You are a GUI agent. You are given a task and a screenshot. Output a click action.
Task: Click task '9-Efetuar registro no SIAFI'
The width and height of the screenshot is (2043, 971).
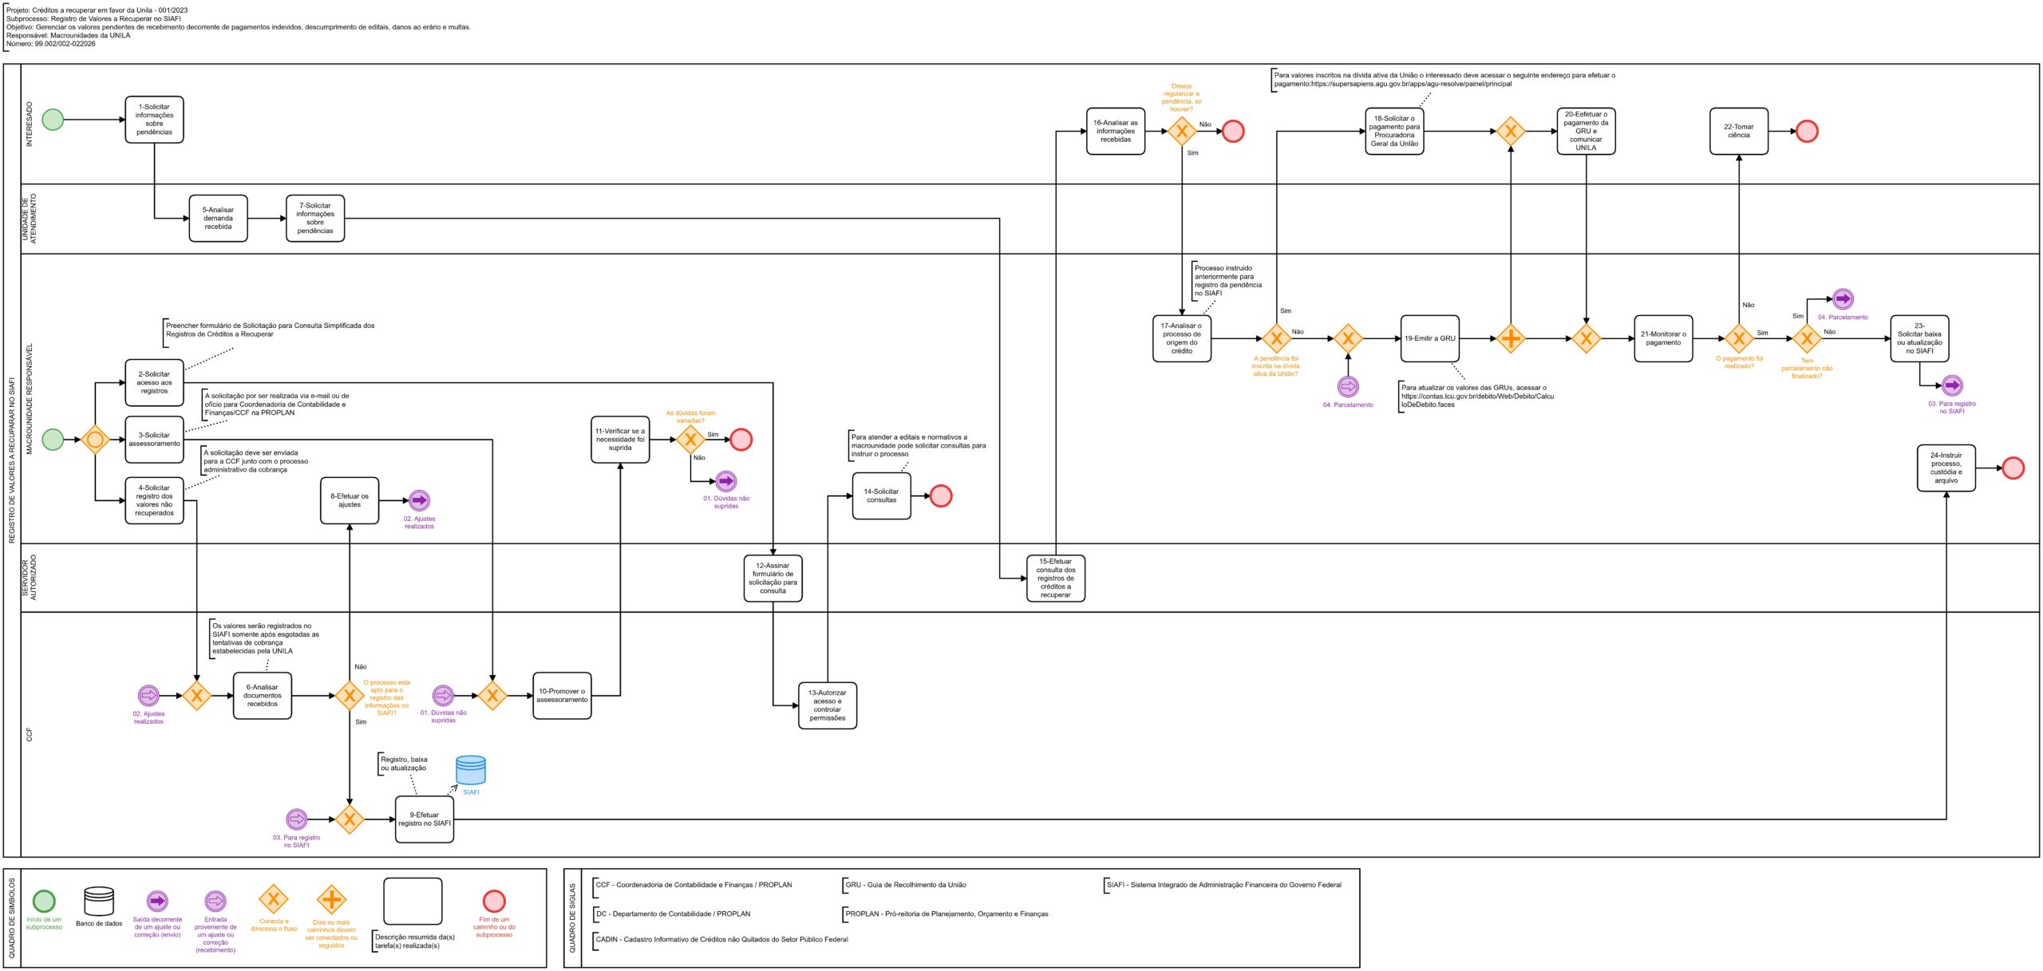pyautogui.click(x=425, y=819)
